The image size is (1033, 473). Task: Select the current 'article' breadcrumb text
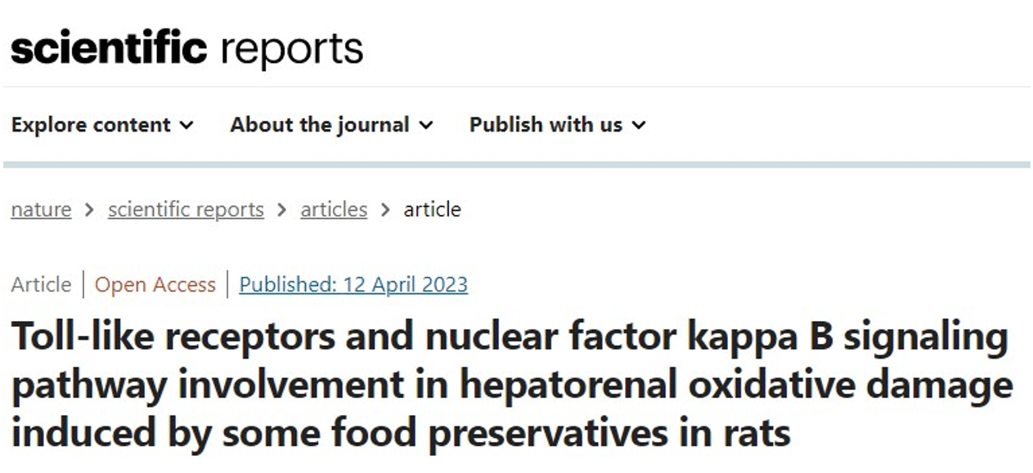coord(432,210)
